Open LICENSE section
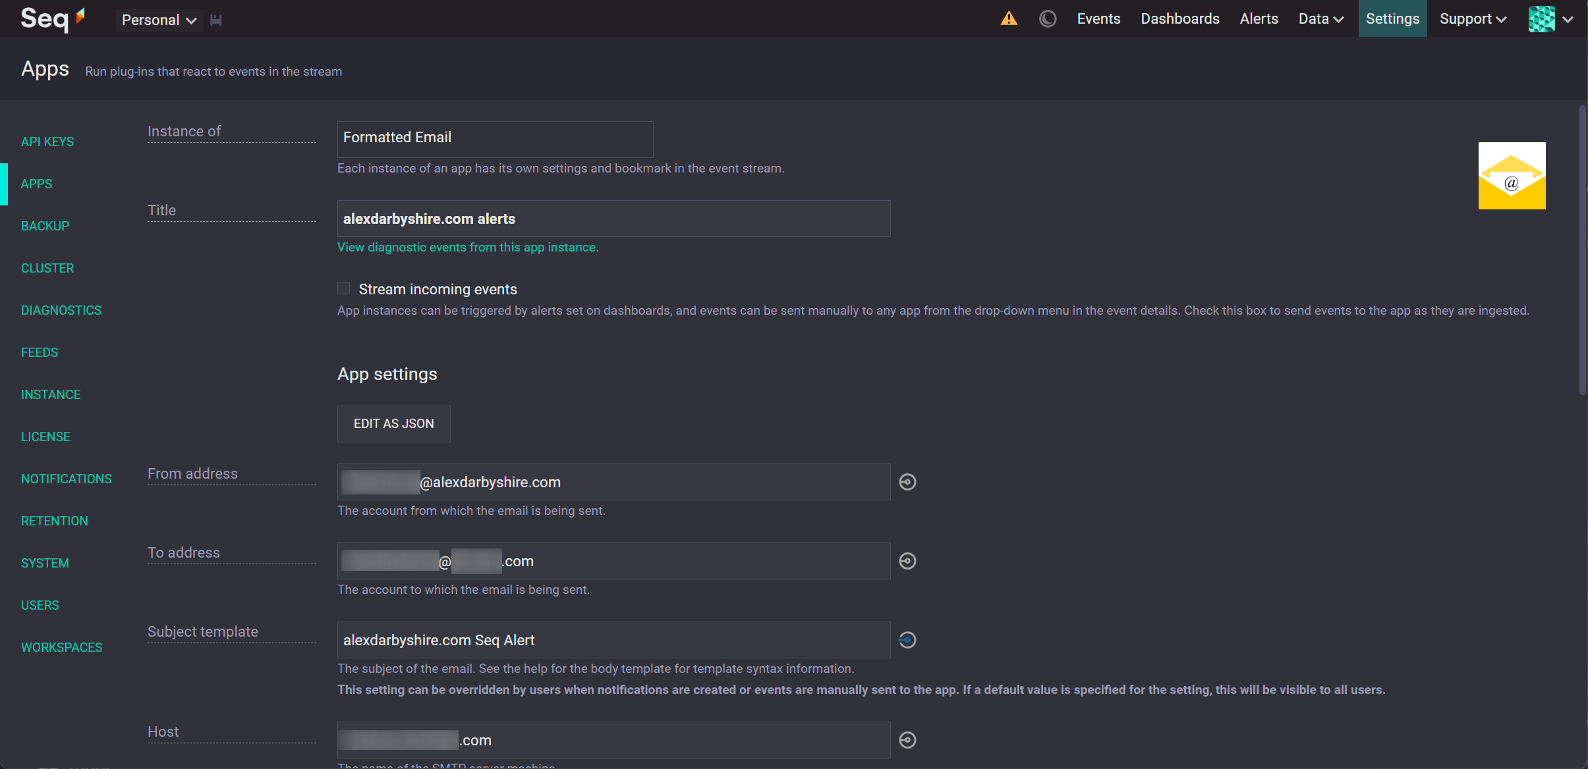 pos(45,437)
